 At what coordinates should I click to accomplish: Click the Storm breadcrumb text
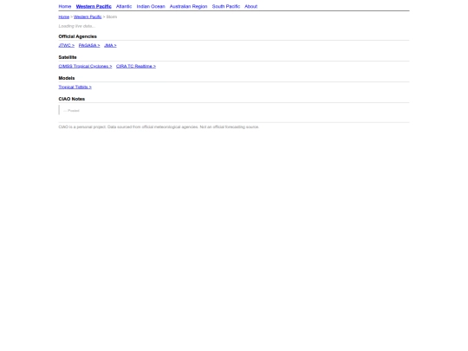pos(112,16)
